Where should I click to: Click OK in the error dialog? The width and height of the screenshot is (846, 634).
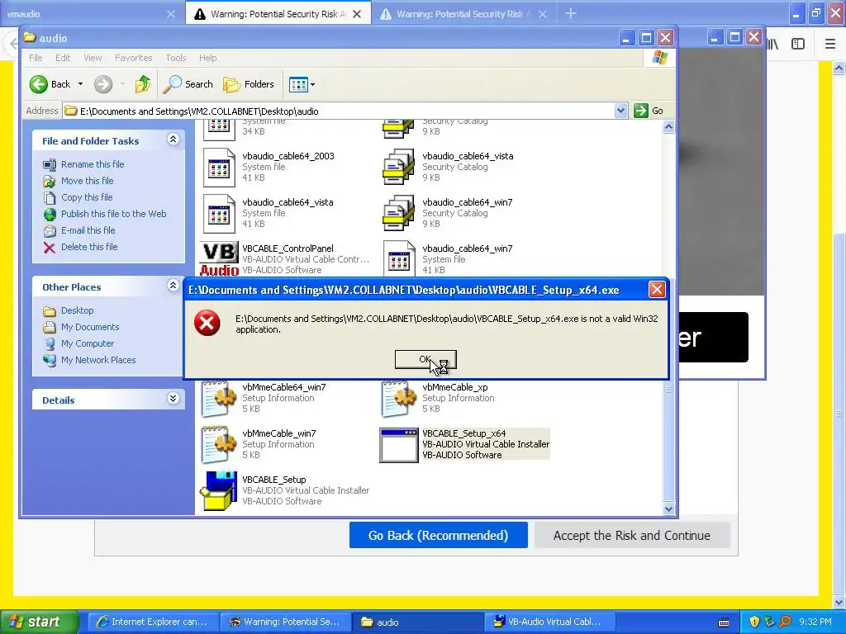click(x=425, y=360)
